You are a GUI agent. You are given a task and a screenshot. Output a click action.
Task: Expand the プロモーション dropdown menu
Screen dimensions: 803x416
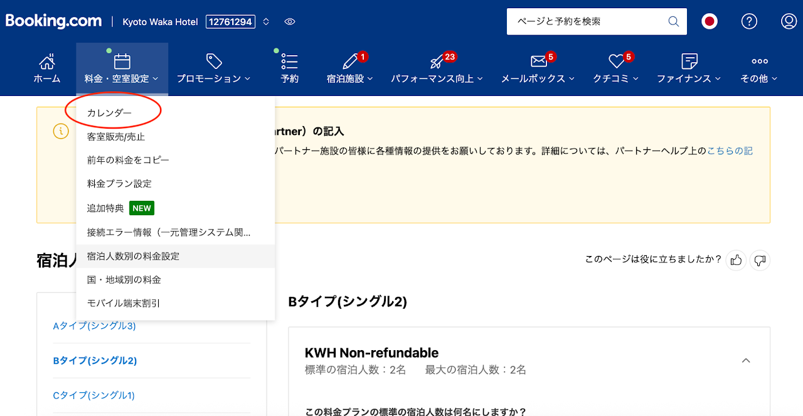point(213,68)
